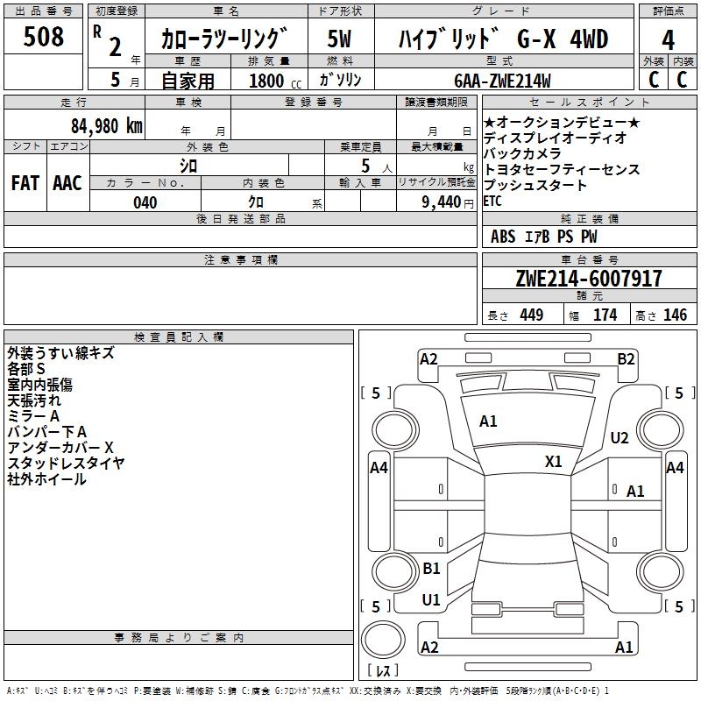The image size is (701, 701).
Task: Select the engine displacement 1800 cc
Action: (266, 81)
